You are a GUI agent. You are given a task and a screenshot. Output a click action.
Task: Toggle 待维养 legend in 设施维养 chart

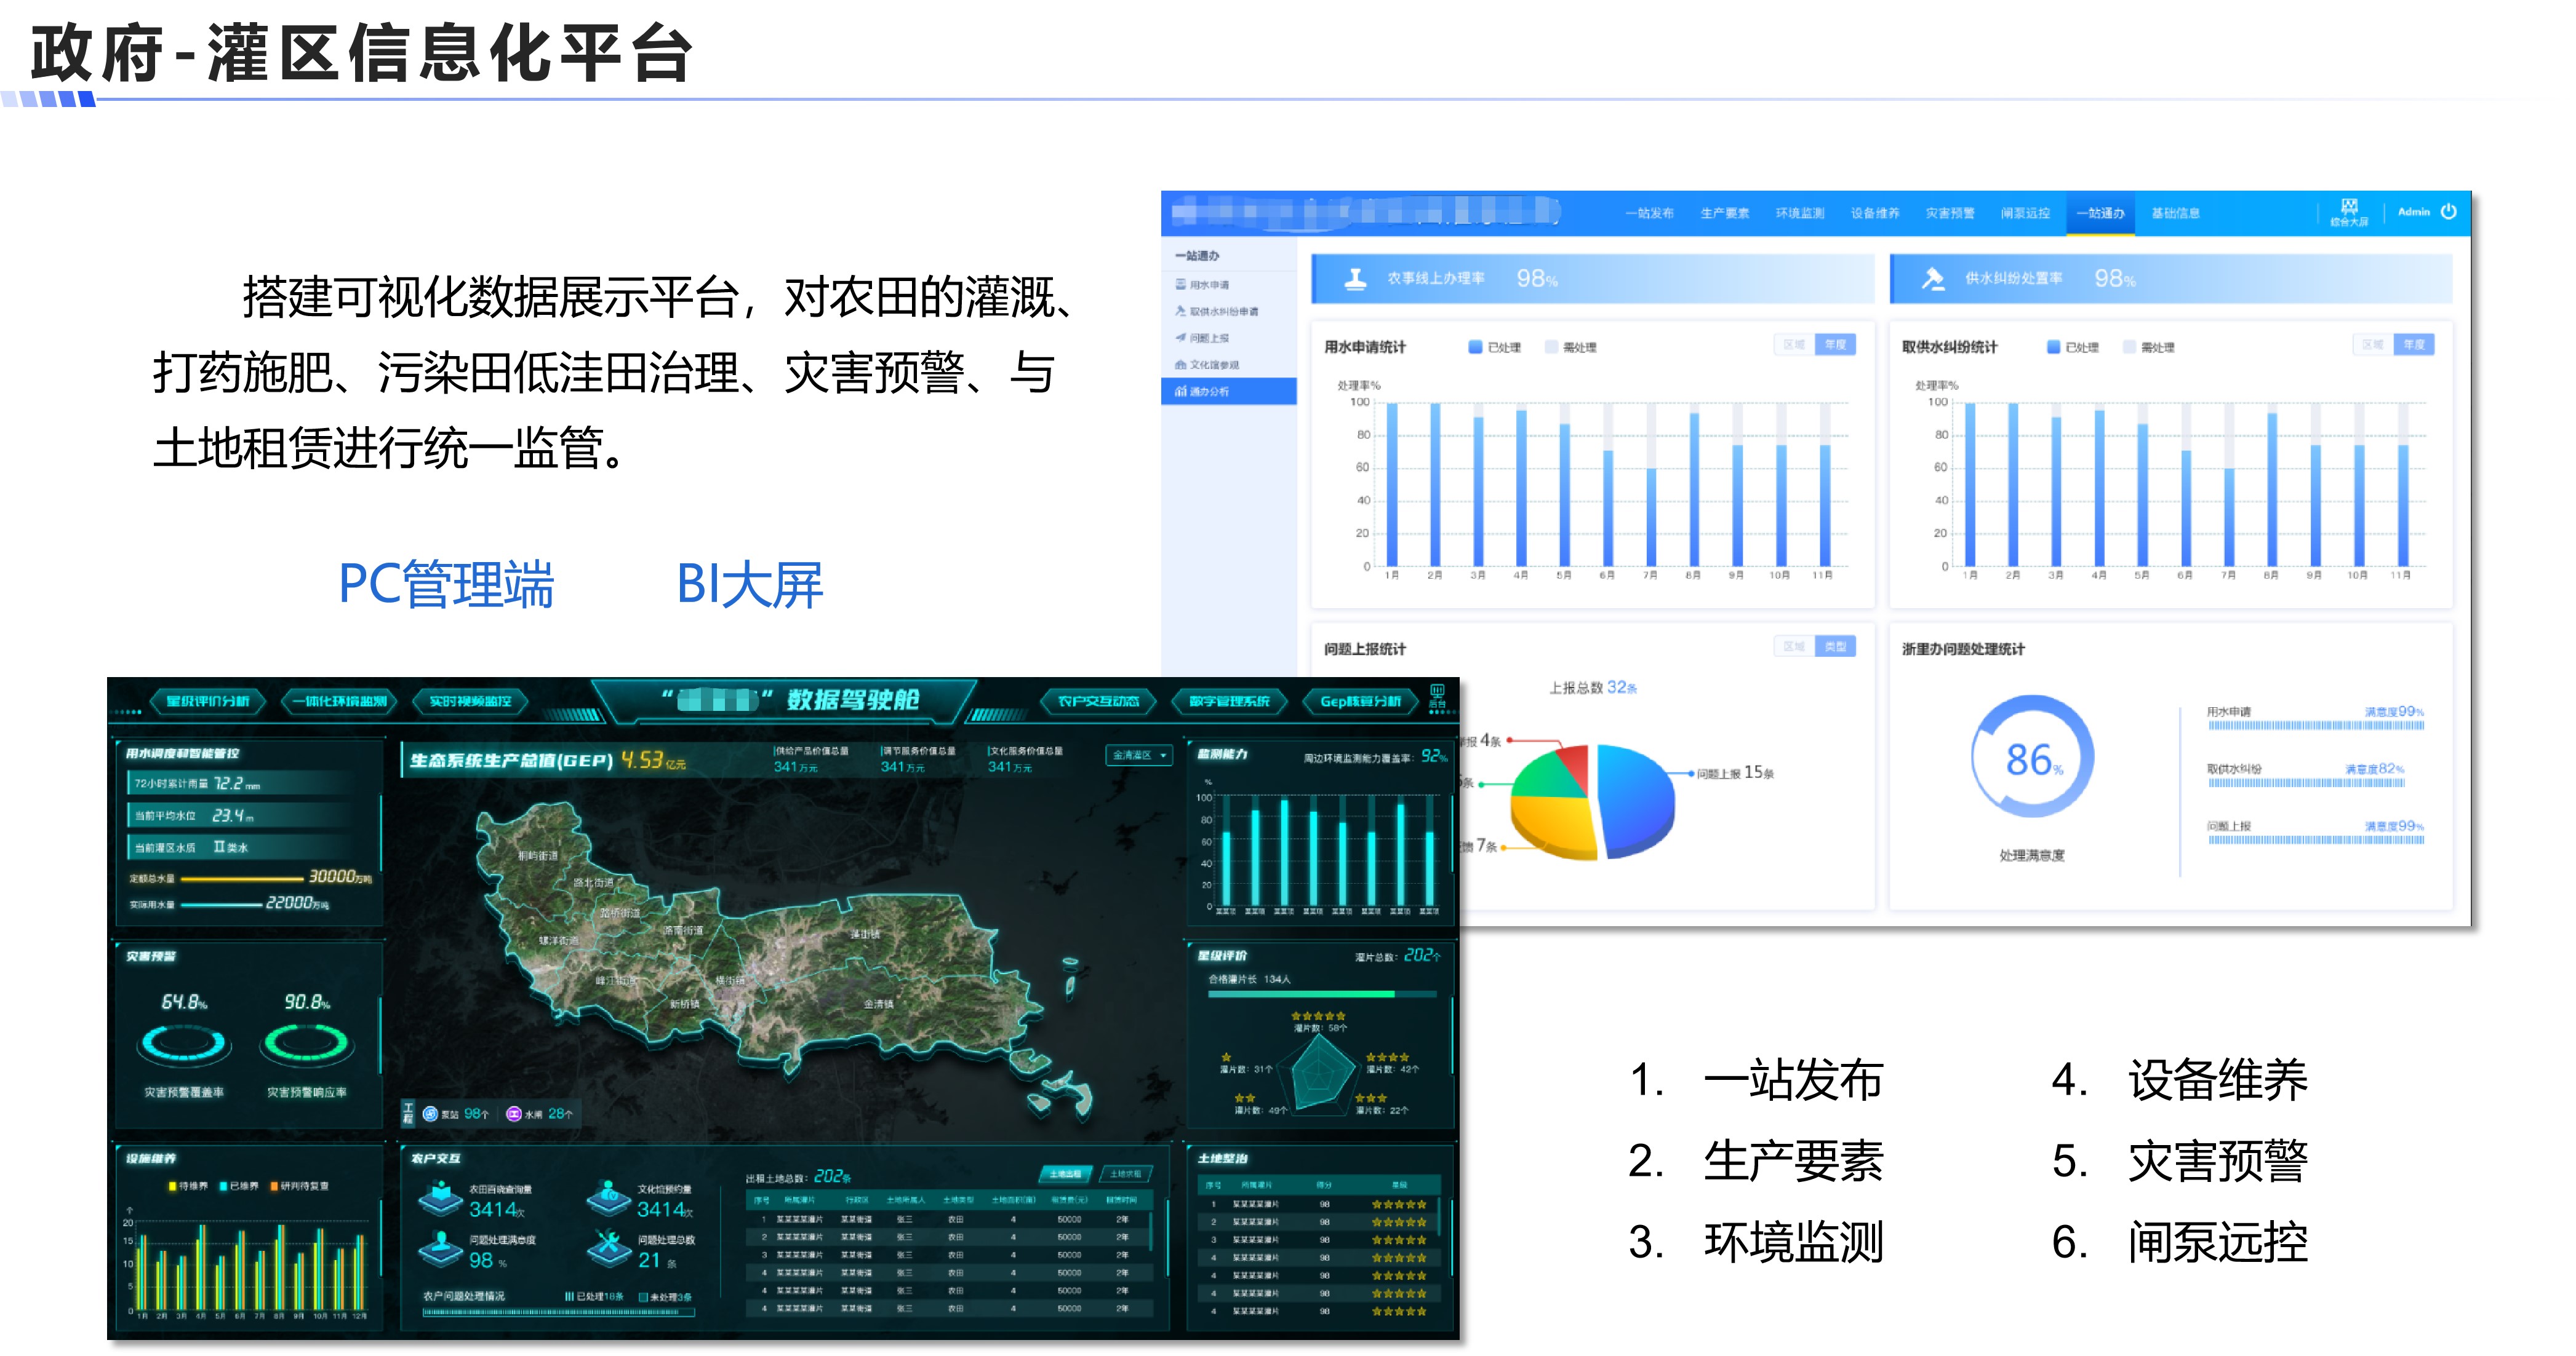tap(188, 1186)
